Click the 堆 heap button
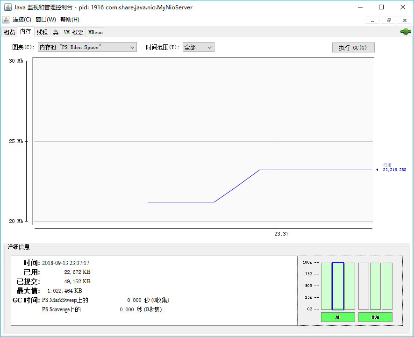This screenshot has width=414, height=337. (338, 317)
